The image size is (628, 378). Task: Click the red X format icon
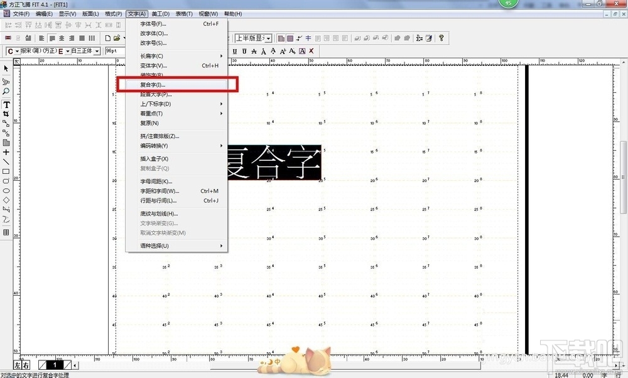click(311, 51)
